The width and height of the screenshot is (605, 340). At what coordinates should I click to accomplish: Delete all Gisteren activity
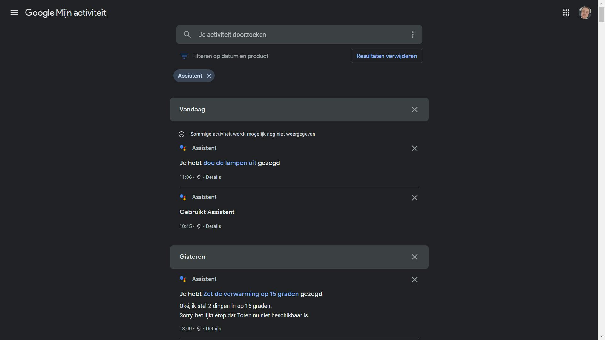pos(414,257)
